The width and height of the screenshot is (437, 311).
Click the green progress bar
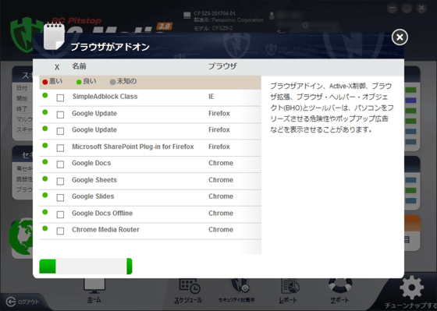click(x=86, y=266)
